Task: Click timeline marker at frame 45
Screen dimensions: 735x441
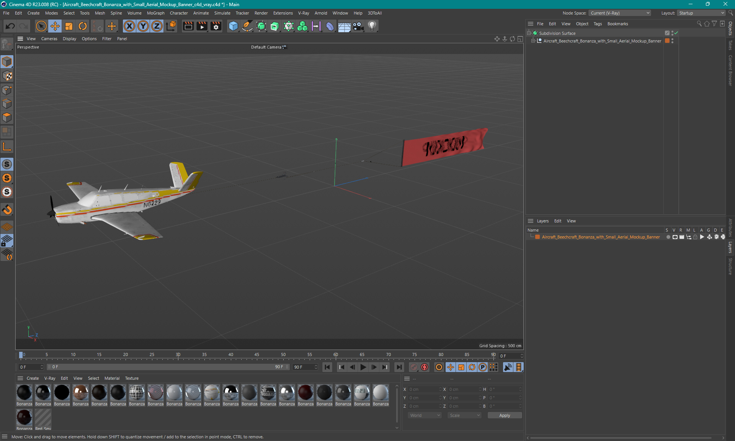Action: tap(257, 355)
